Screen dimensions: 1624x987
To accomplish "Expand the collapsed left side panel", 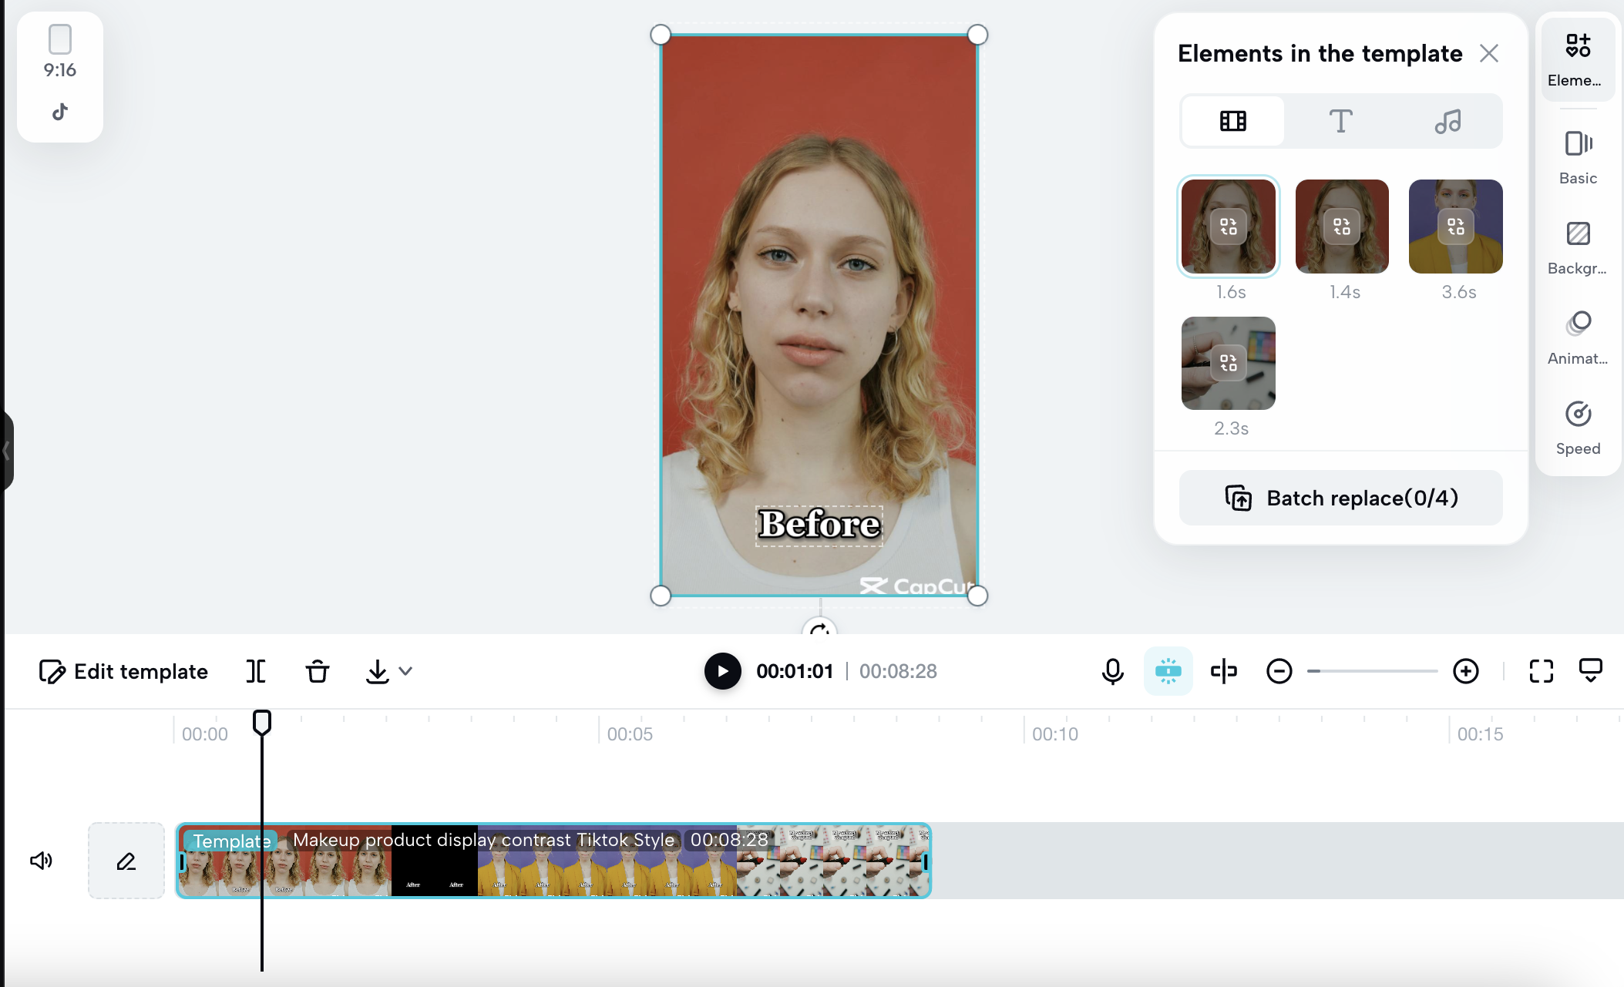I will coord(6,451).
